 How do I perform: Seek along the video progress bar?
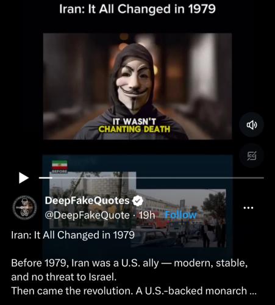(151, 178)
